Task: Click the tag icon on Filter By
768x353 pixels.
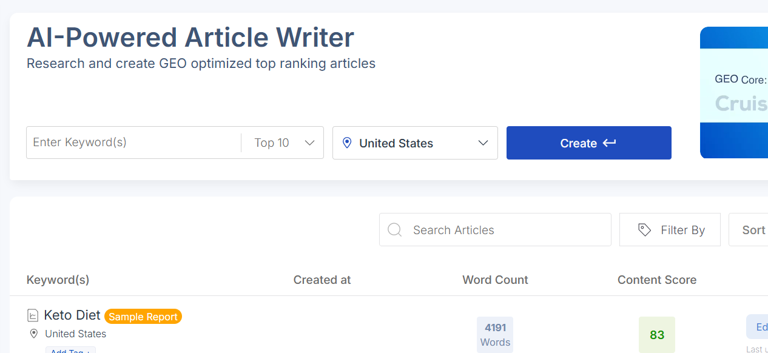Action: click(644, 230)
